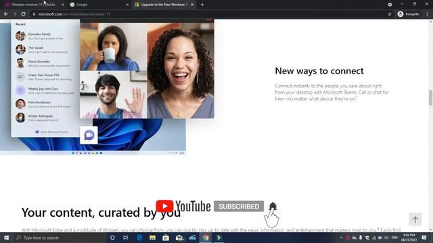Screen dimensions: 433x243
Task: Click the laughing woman video call image
Action: [181, 70]
